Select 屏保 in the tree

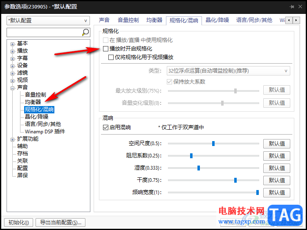pyautogui.click(x=22, y=175)
